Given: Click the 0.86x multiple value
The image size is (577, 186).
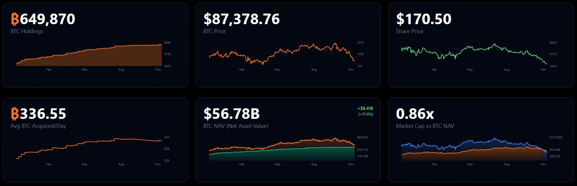Looking at the screenshot, I should tap(415, 114).
